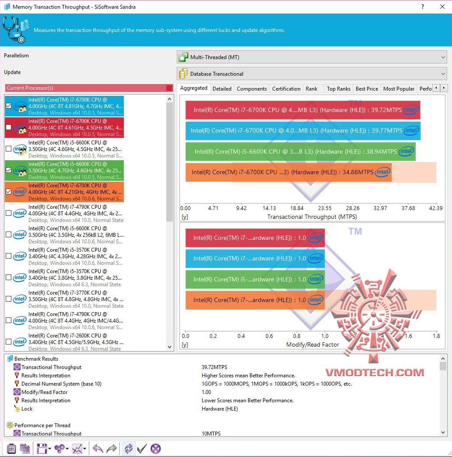
Task: Click Intel logo on the 38.94MTPS bar
Action: [x=406, y=151]
